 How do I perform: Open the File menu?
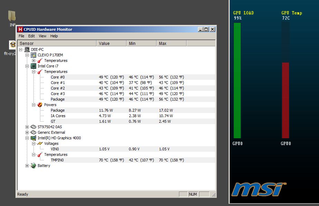click(21, 36)
